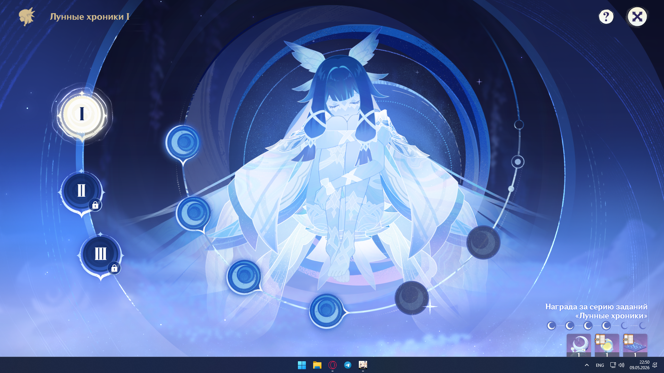The width and height of the screenshot is (664, 373).
Task: Open the help question mark button
Action: [606, 17]
